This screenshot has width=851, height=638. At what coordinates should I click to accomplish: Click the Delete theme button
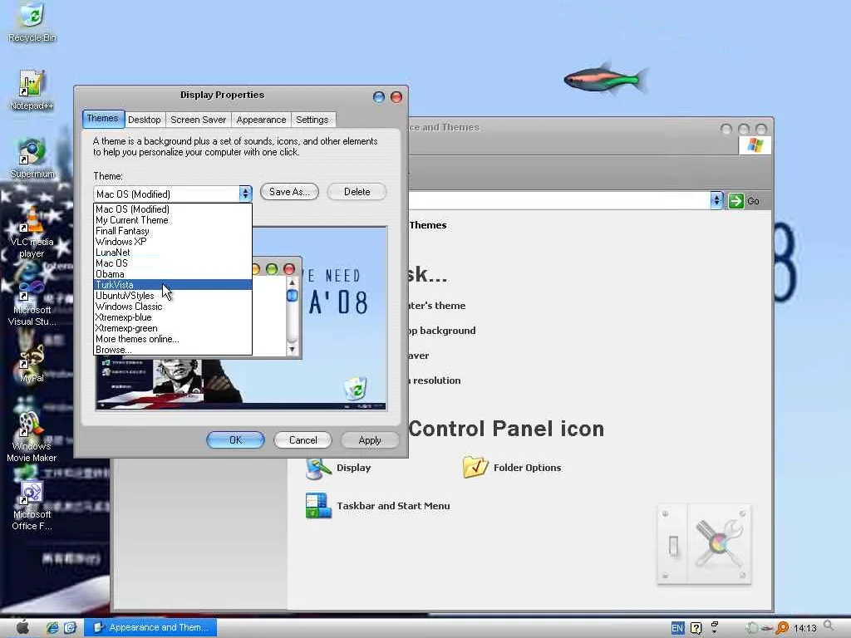(357, 192)
